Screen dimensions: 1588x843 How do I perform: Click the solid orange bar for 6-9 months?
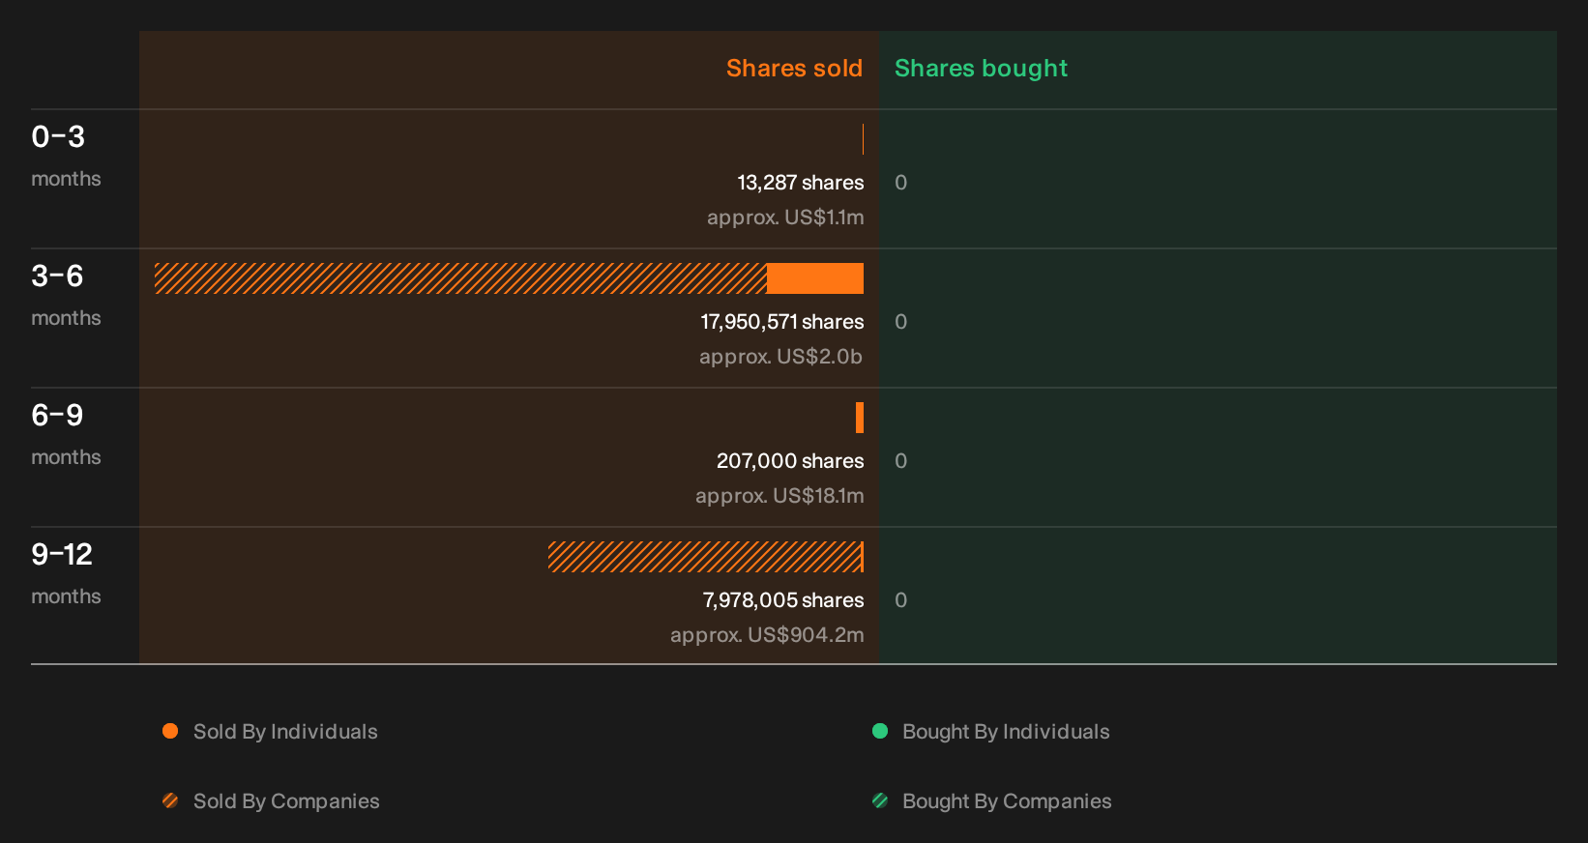[x=860, y=418]
